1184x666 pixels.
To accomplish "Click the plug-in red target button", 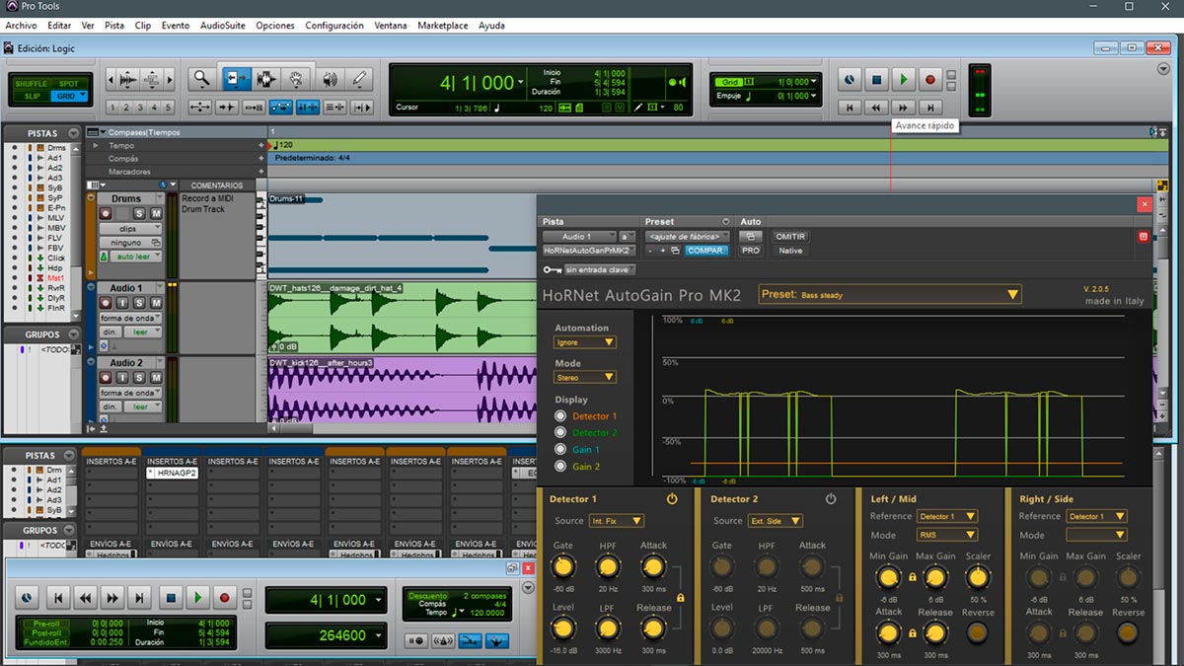I will 1144,237.
